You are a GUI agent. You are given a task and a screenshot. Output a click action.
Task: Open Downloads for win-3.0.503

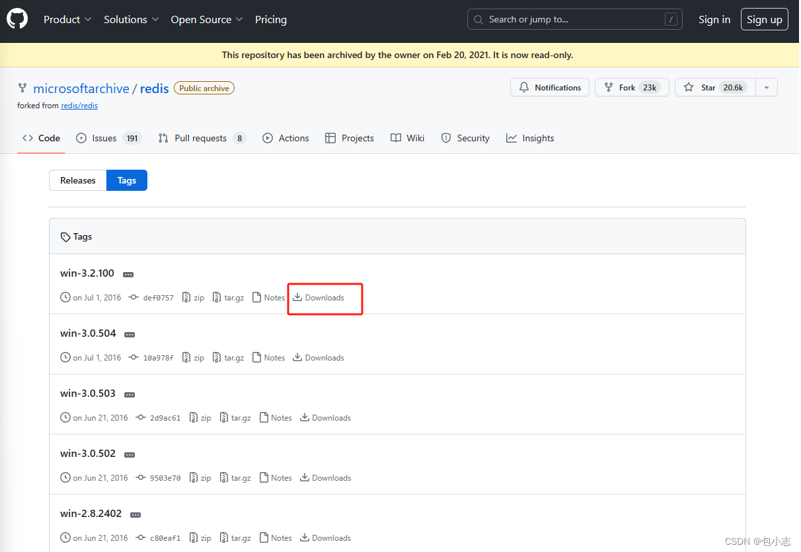[x=326, y=418]
